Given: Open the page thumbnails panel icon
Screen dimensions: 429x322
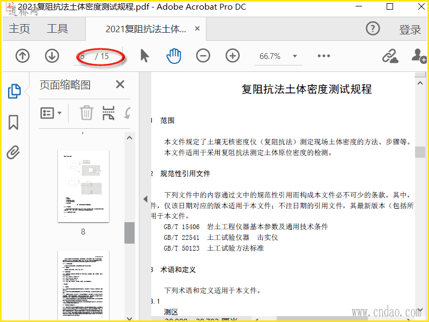Looking at the screenshot, I should pos(14,91).
